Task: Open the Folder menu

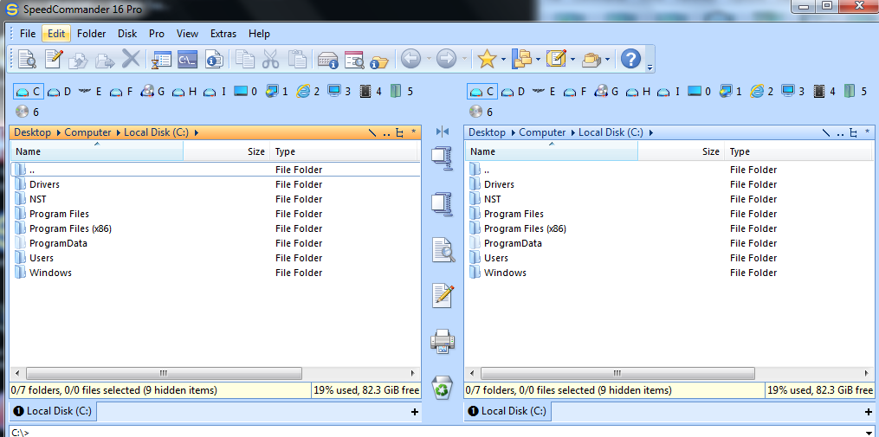Action: [x=91, y=34]
